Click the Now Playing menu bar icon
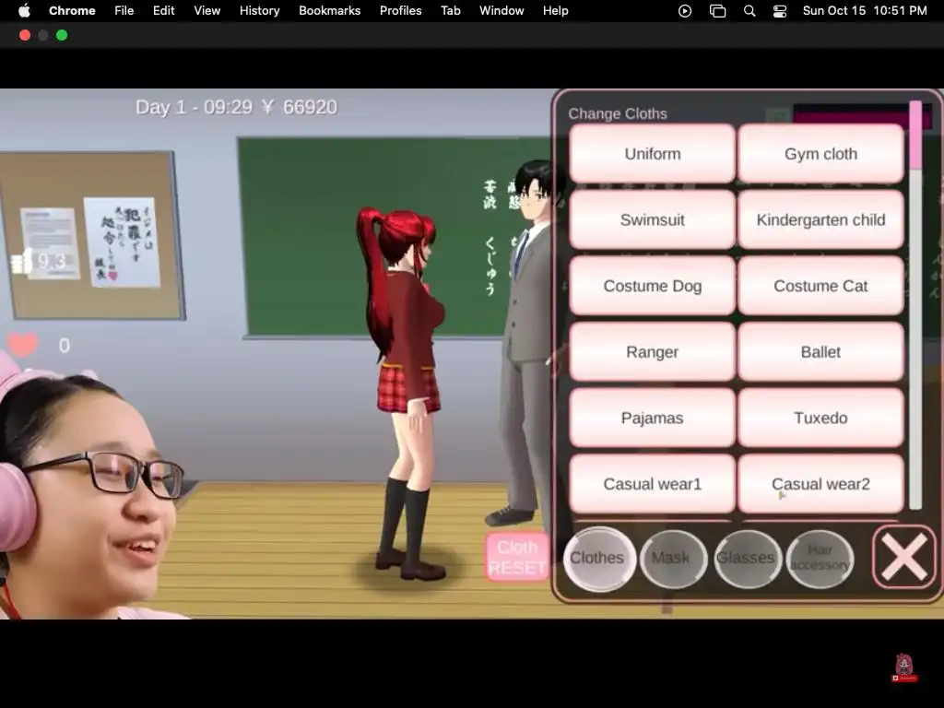Screen dimensions: 944x708 (x=685, y=11)
